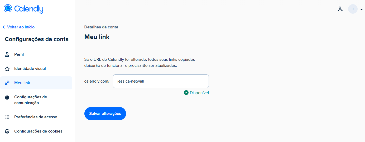The height and width of the screenshot is (142, 365).
Task: Open the account menu dropdown arrow
Action: pos(361,9)
